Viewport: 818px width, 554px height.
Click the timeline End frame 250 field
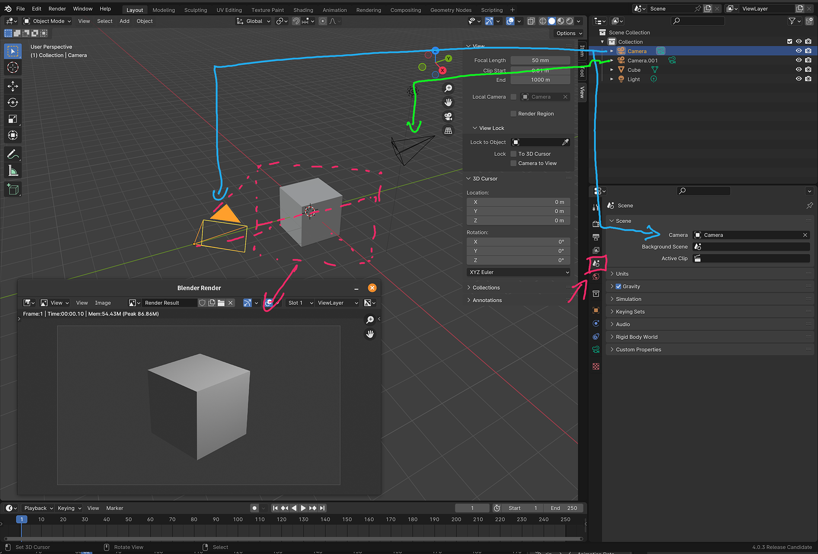[x=563, y=508]
